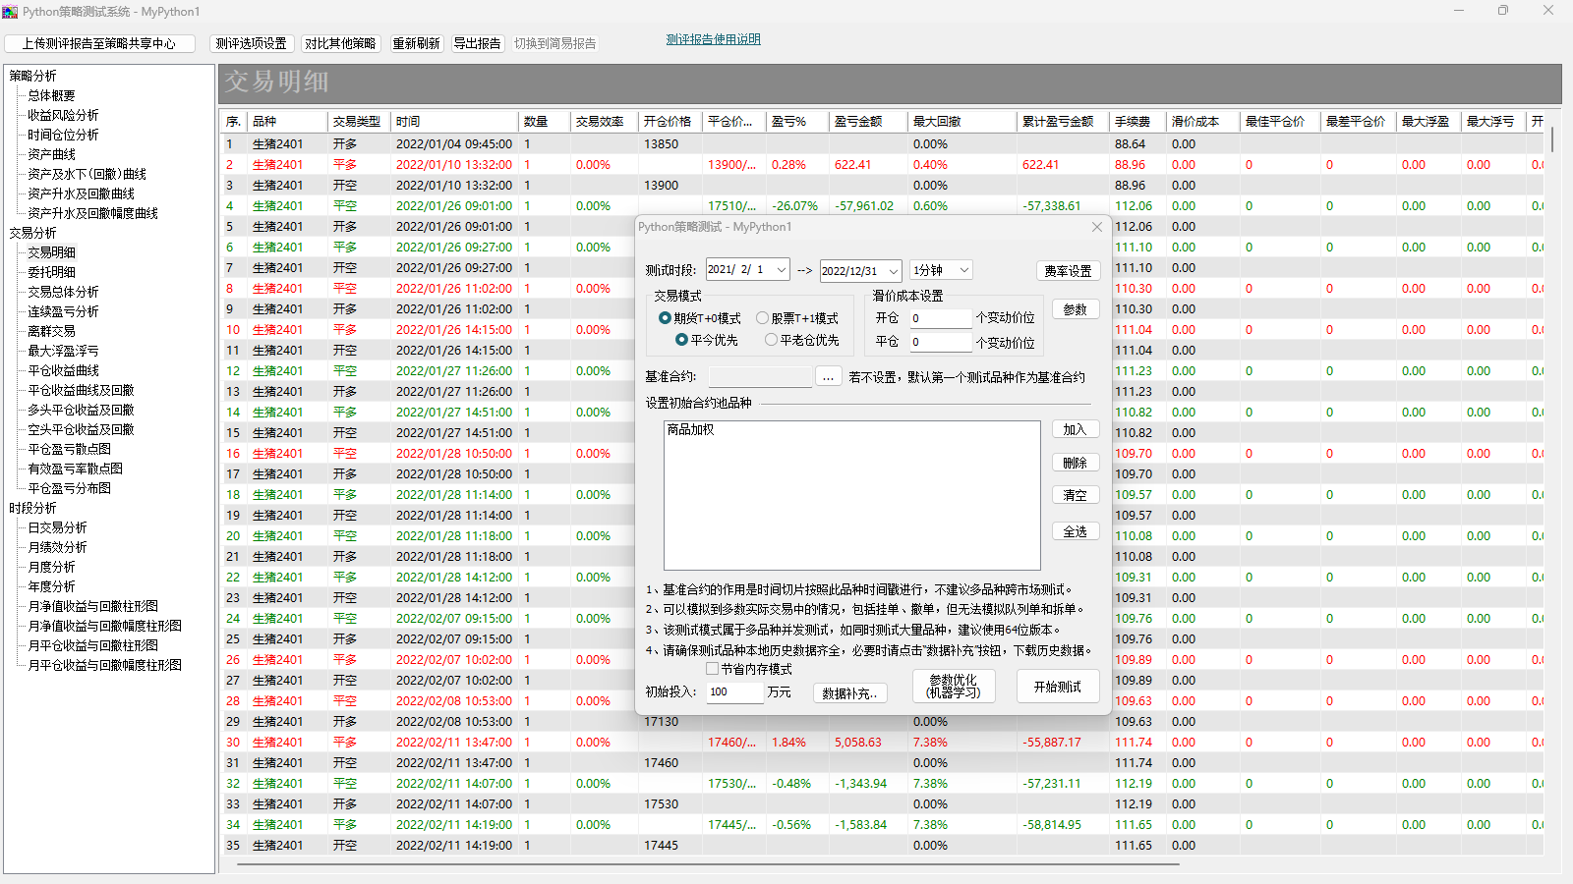Click the '...' browse button for 基准合约
The width and height of the screenshot is (1573, 884).
pyautogui.click(x=829, y=377)
